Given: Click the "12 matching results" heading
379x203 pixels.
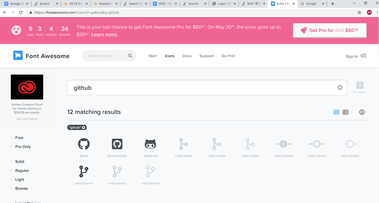Looking at the screenshot, I should (94, 112).
